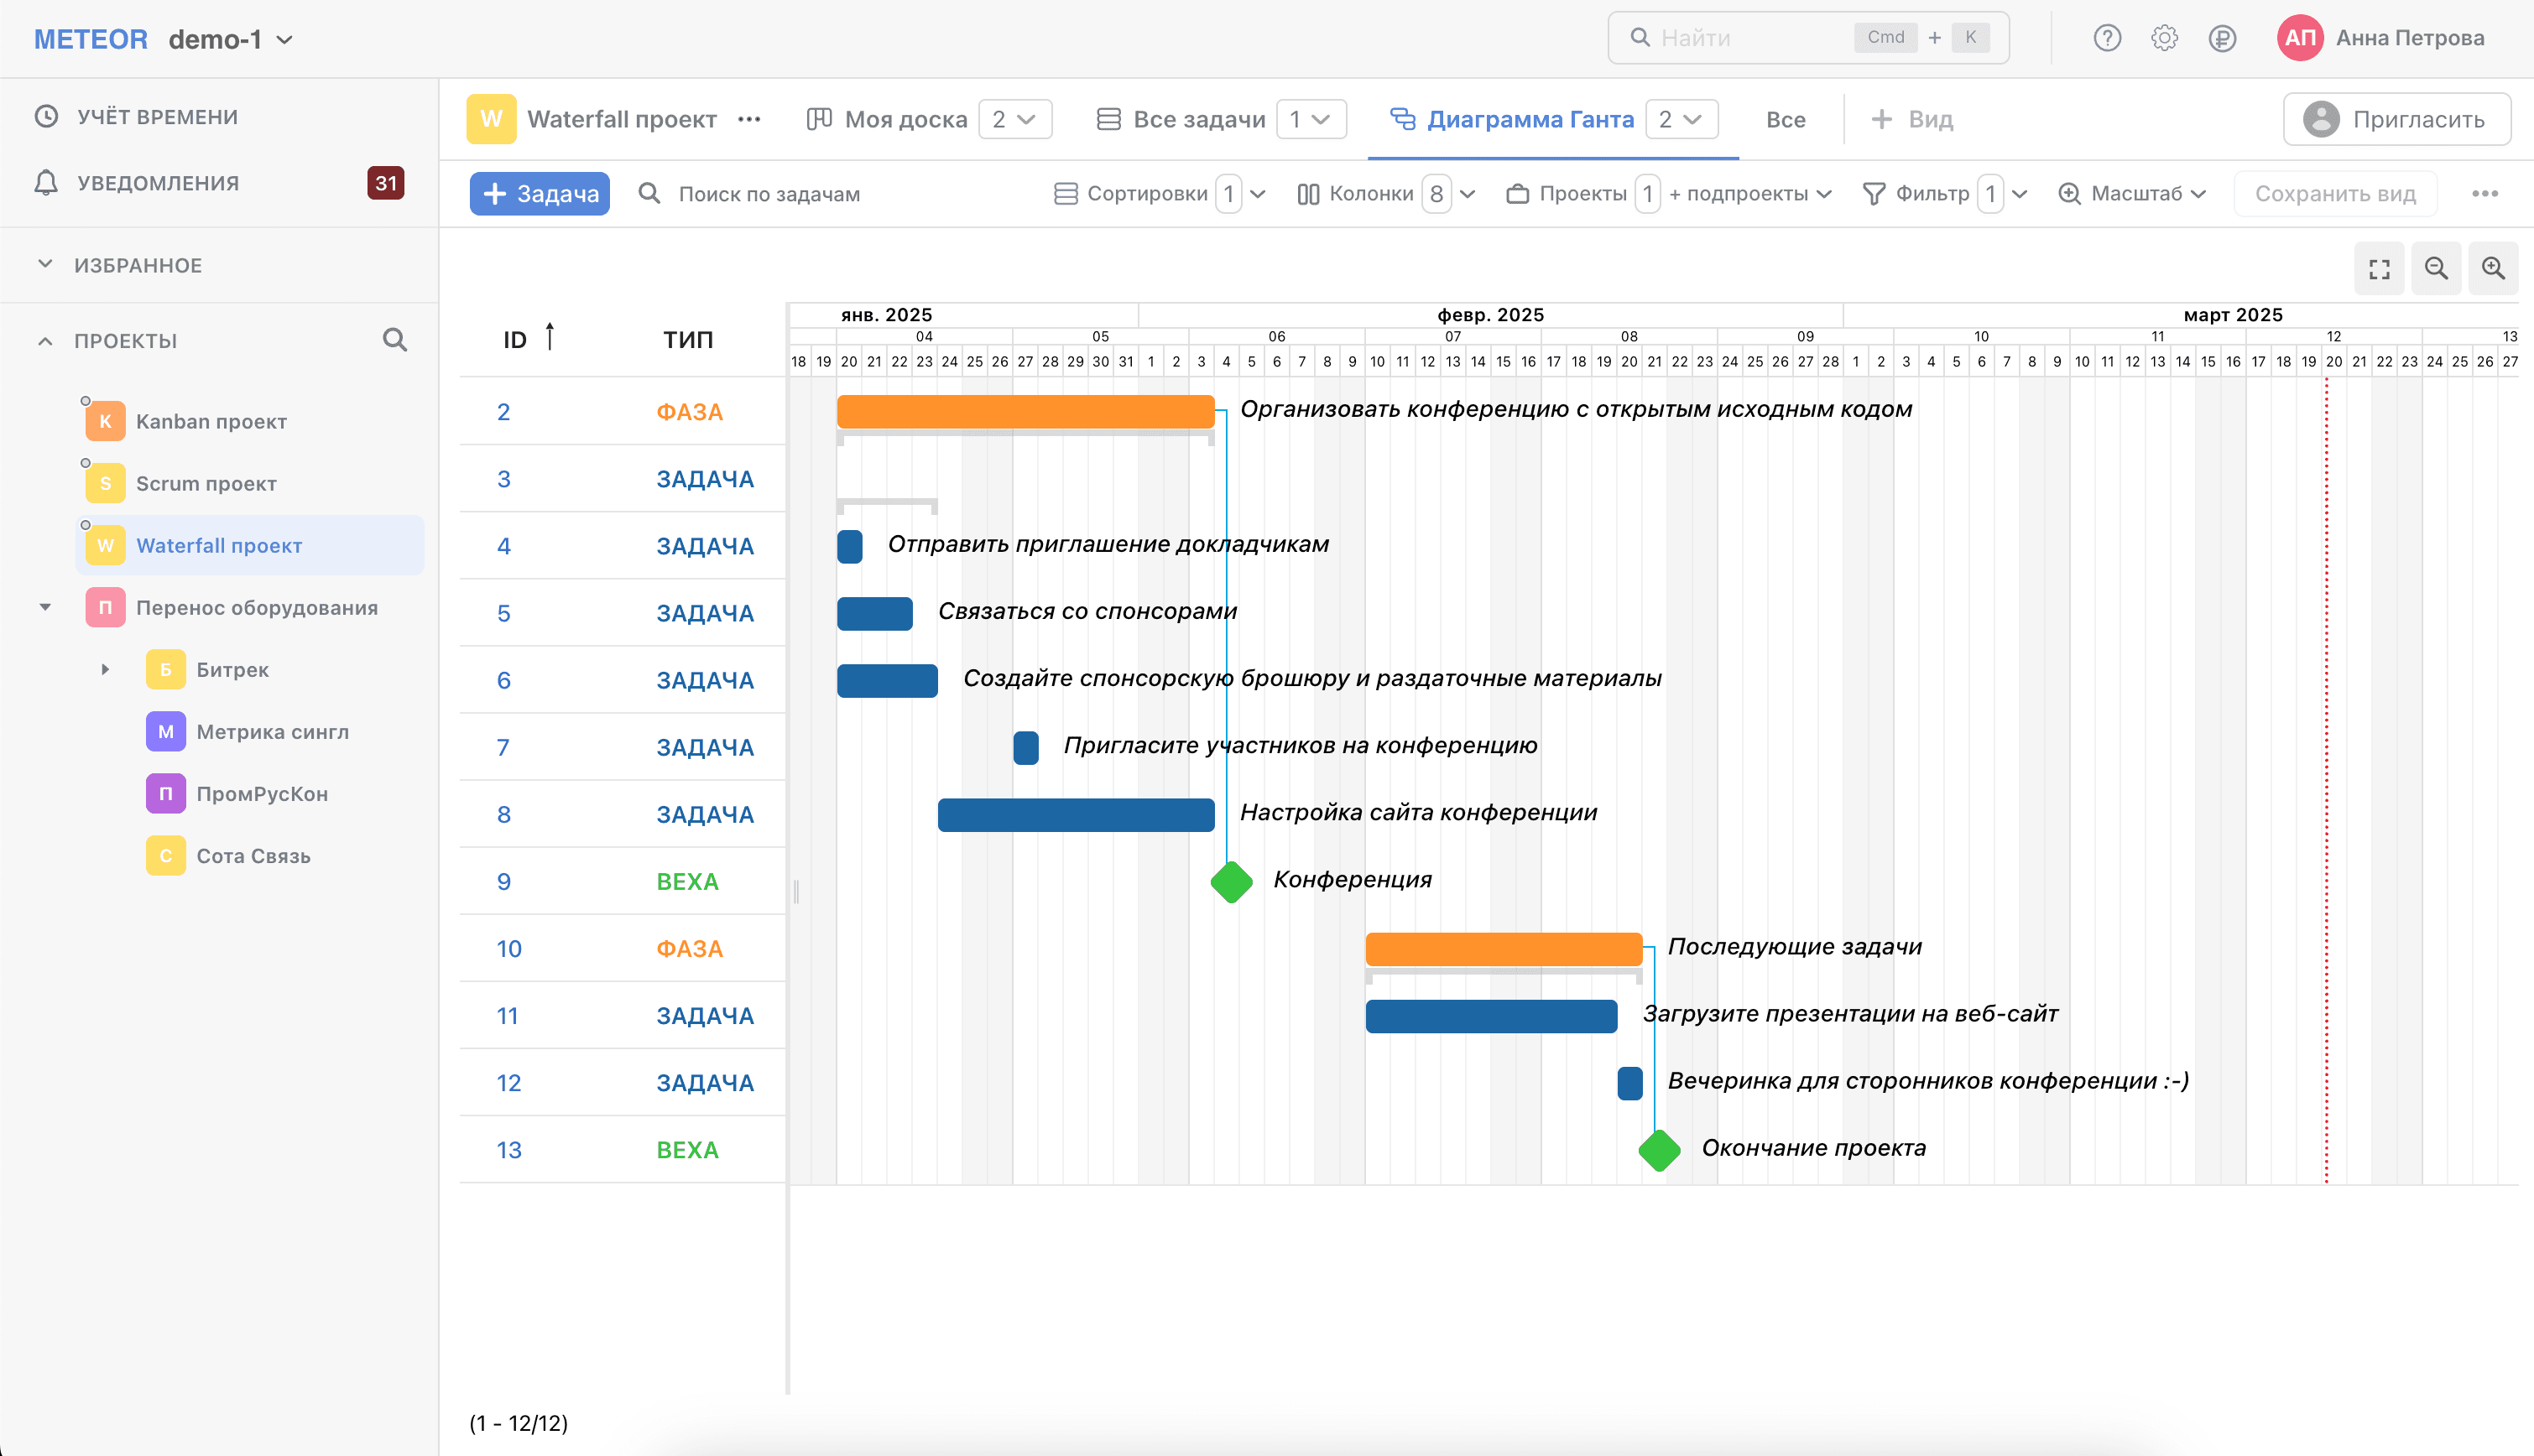2534x1456 pixels.
Task: Open demo-1 workspace dropdown
Action: click(x=231, y=39)
